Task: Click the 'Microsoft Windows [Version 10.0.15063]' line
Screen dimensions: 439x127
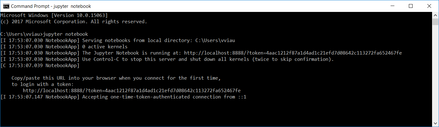Action: pyautogui.click(x=54, y=15)
